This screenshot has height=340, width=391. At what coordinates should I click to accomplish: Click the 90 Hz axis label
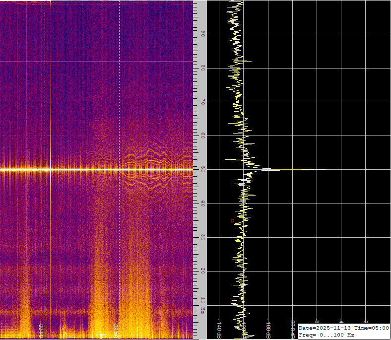[203, 34]
